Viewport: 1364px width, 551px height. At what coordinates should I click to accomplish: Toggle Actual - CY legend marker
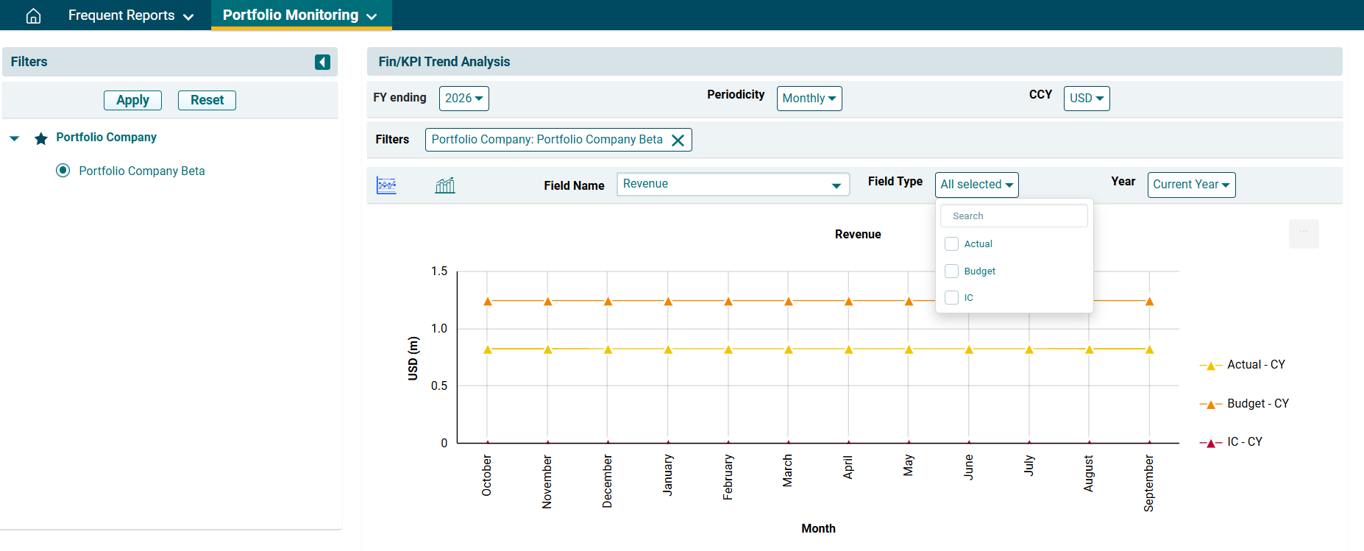1210,366
